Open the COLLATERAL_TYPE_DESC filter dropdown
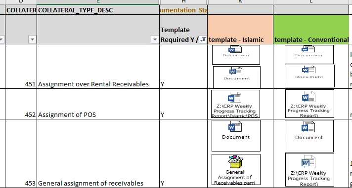The width and height of the screenshot is (352, 188). (x=155, y=39)
